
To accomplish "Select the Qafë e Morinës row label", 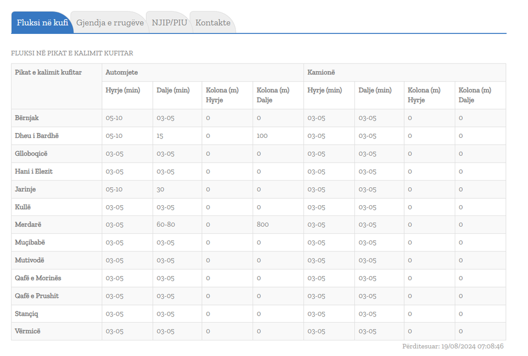I will [38, 278].
